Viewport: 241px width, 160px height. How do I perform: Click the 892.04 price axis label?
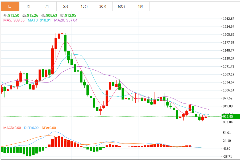tap(228, 122)
